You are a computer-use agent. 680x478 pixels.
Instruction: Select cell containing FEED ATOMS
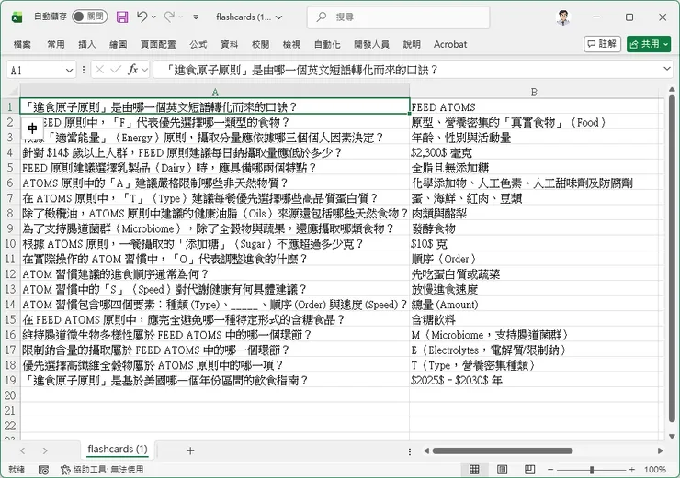point(534,106)
